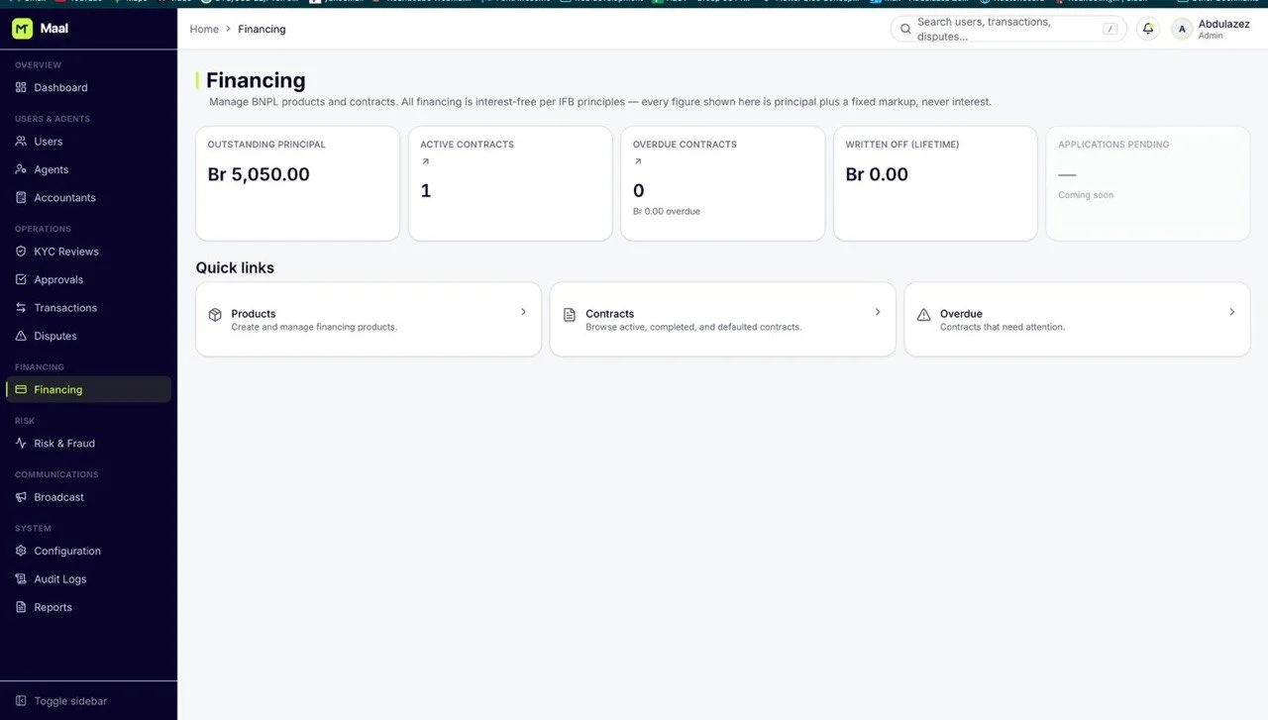
Task: Click Br 0.00 overdue text
Action: (x=667, y=211)
